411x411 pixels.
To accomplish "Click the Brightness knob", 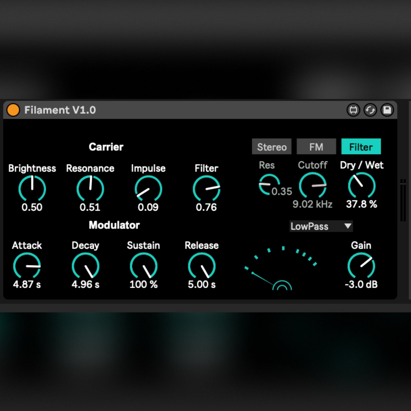I will click(32, 189).
